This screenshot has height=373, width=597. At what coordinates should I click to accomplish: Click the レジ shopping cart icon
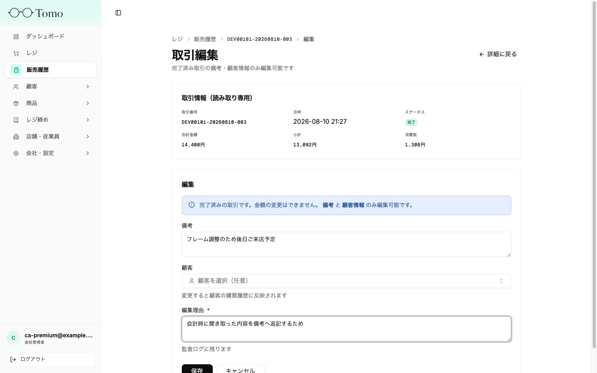point(16,53)
